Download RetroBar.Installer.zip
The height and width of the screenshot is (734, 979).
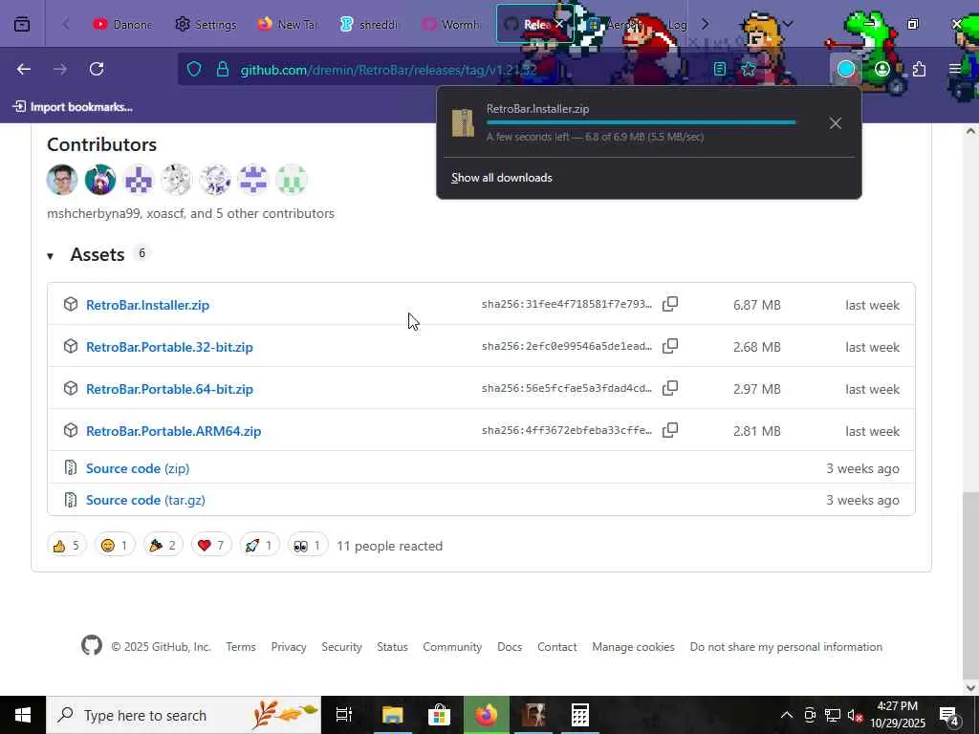click(x=147, y=305)
